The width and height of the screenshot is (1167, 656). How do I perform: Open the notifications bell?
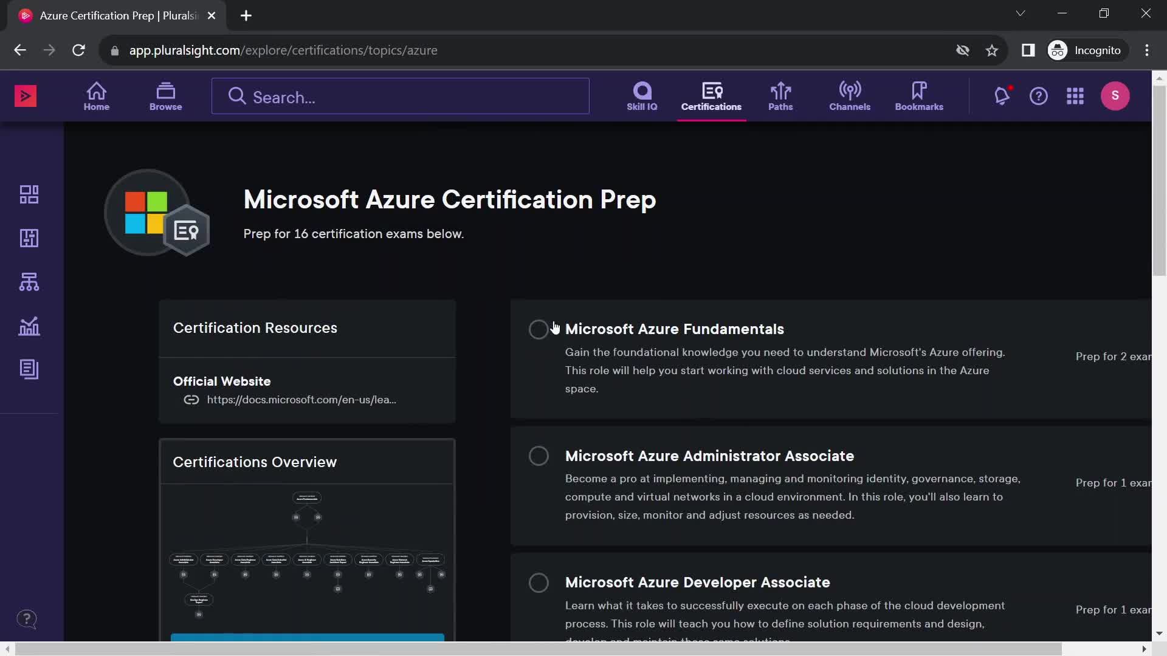(1002, 95)
